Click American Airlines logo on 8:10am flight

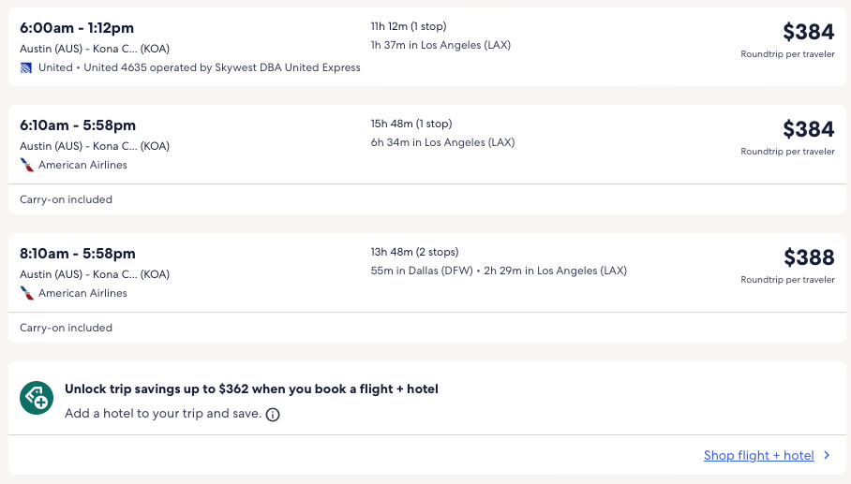pos(27,293)
